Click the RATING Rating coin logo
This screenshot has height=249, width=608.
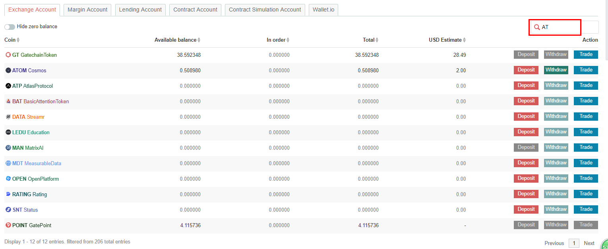click(8, 194)
